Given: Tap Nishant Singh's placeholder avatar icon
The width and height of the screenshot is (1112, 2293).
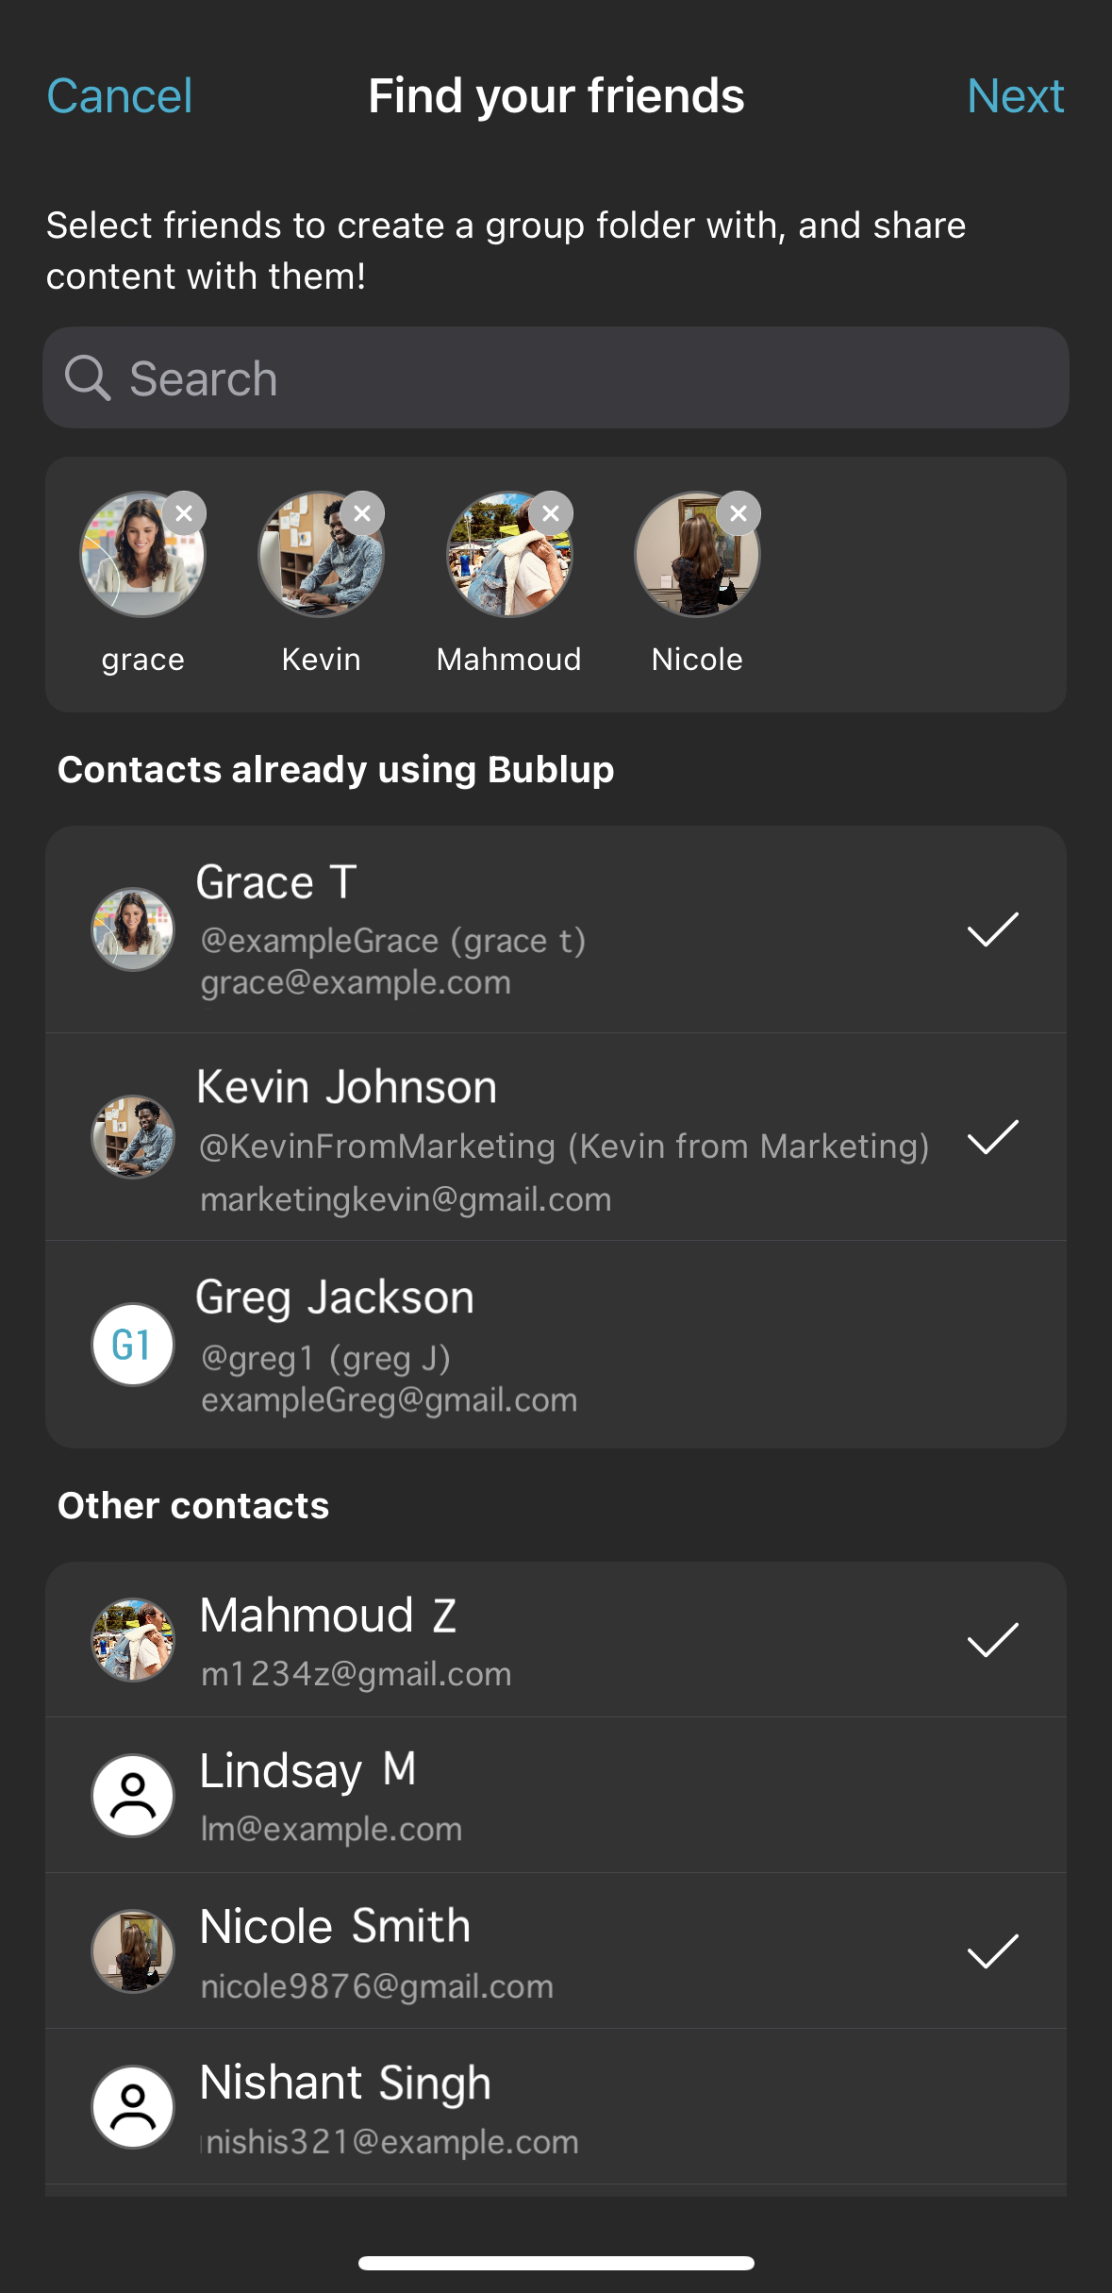Looking at the screenshot, I should coord(133,2107).
